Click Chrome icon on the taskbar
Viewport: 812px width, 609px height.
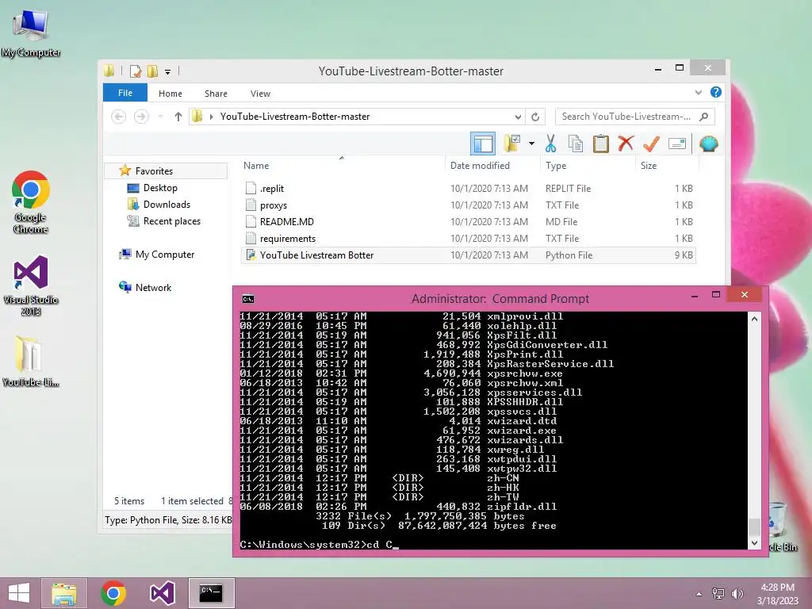pos(113,593)
